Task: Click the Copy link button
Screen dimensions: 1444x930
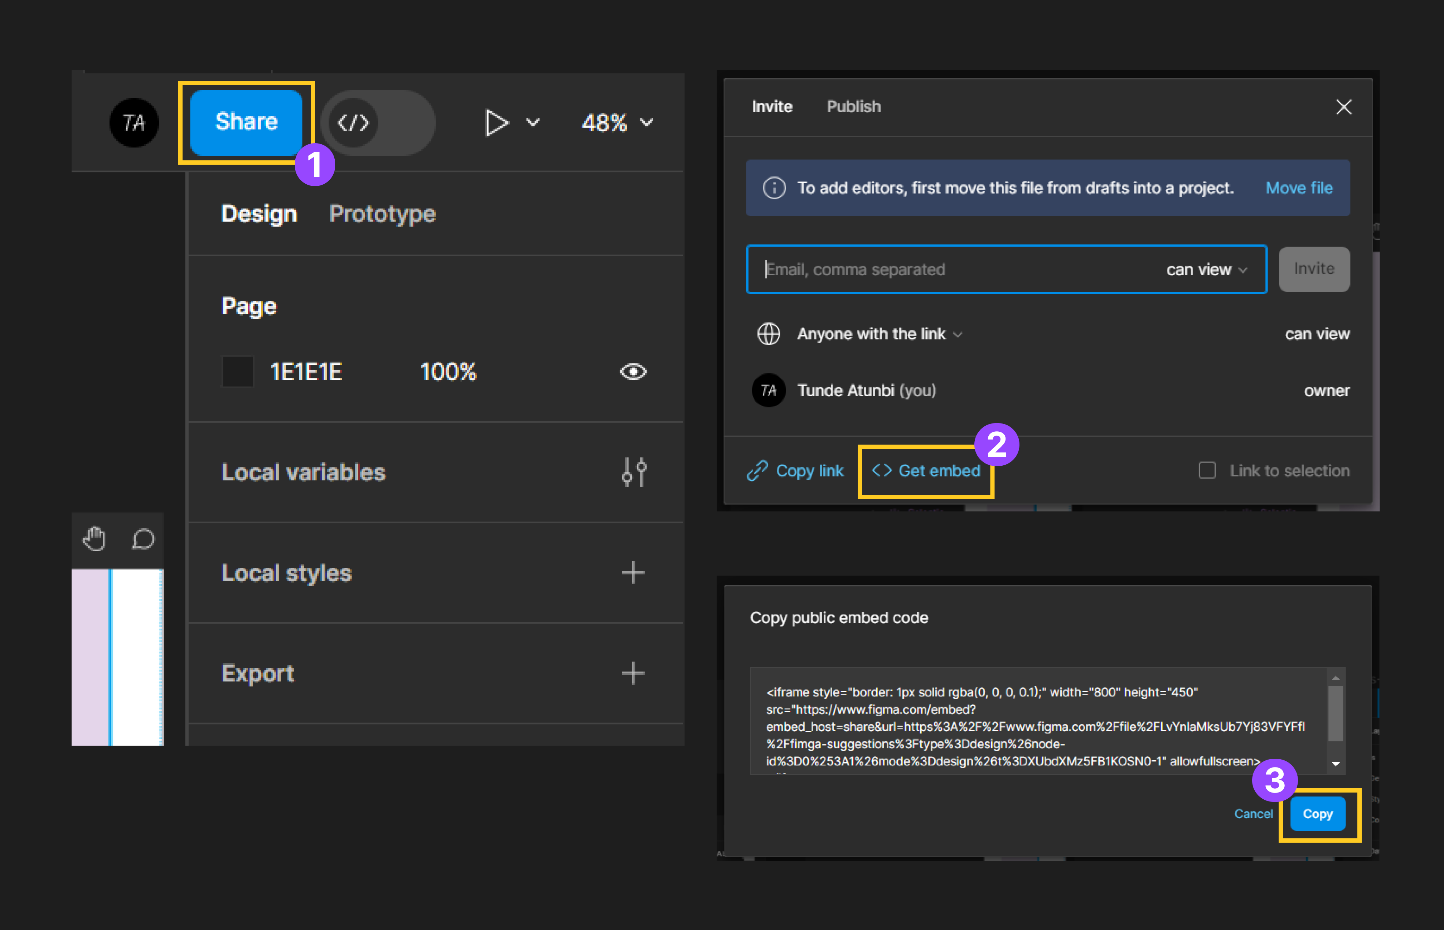Action: click(795, 470)
